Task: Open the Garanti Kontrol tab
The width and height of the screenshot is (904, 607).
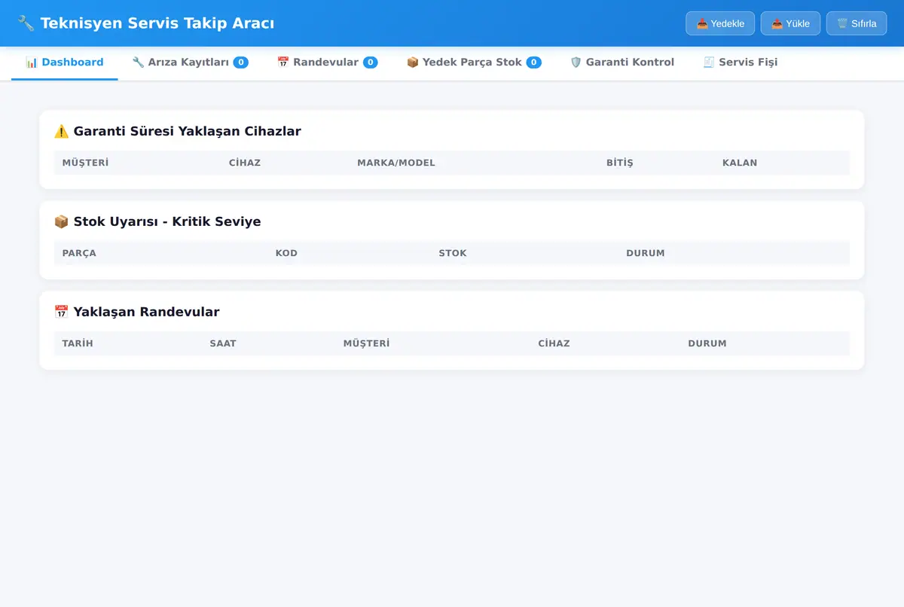Action: point(622,63)
